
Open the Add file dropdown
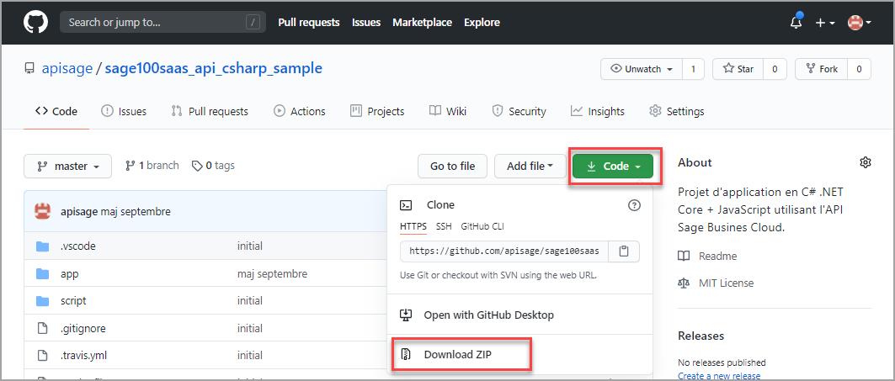[530, 166]
